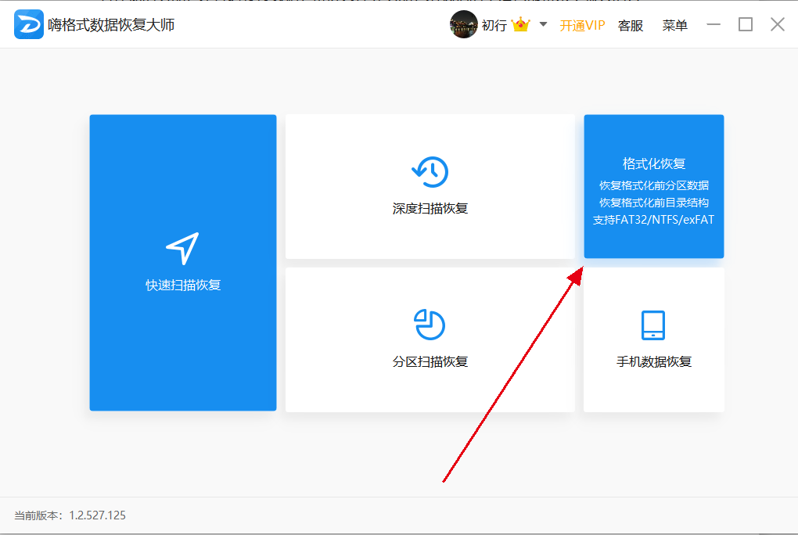Viewport: 798px width, 535px height.
Task: Open the 格式化恢复 tile
Action: (x=653, y=186)
